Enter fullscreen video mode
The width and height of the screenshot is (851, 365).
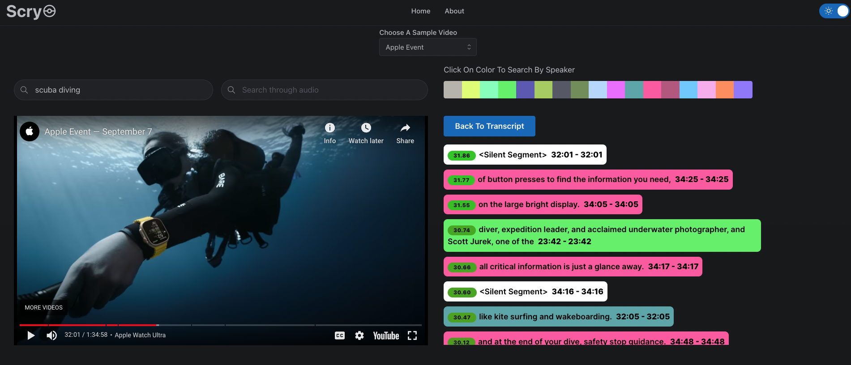[x=412, y=335]
